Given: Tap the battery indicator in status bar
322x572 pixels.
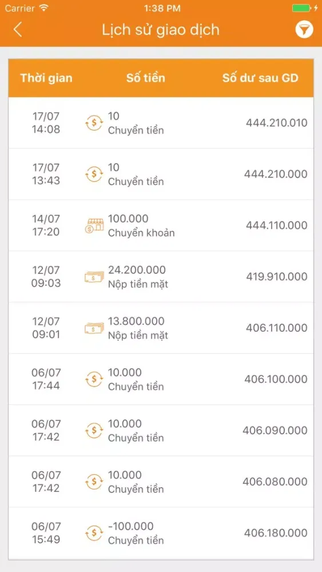Looking at the screenshot, I should click(x=302, y=8).
